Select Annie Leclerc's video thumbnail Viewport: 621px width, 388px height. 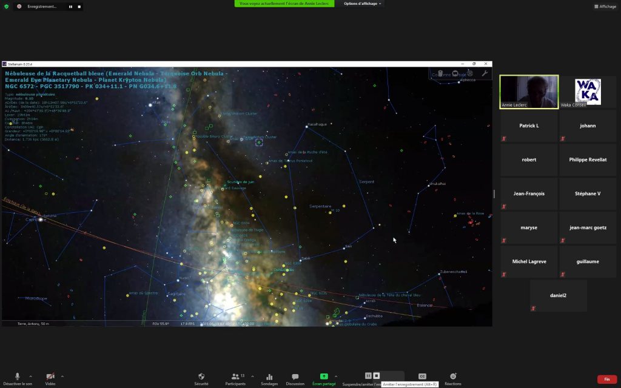coord(529,92)
